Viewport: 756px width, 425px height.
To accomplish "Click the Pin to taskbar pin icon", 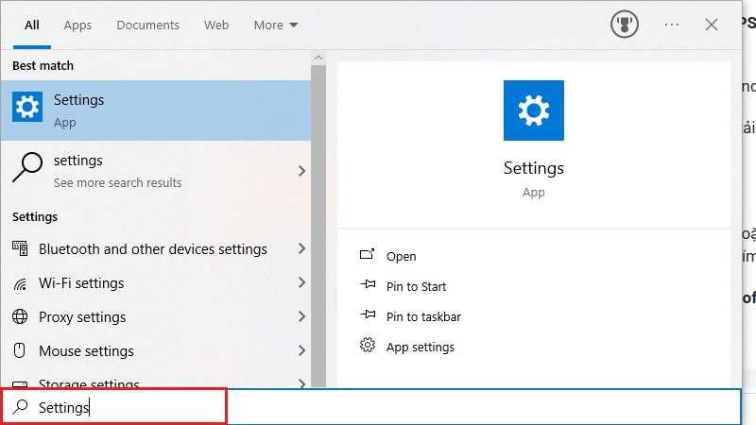I will (x=368, y=314).
